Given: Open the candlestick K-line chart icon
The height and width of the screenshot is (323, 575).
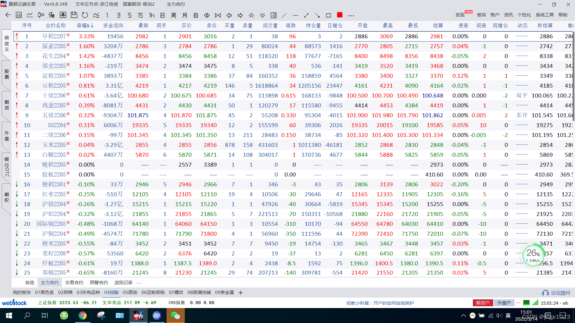Looking at the screenshot, I should (41, 15).
